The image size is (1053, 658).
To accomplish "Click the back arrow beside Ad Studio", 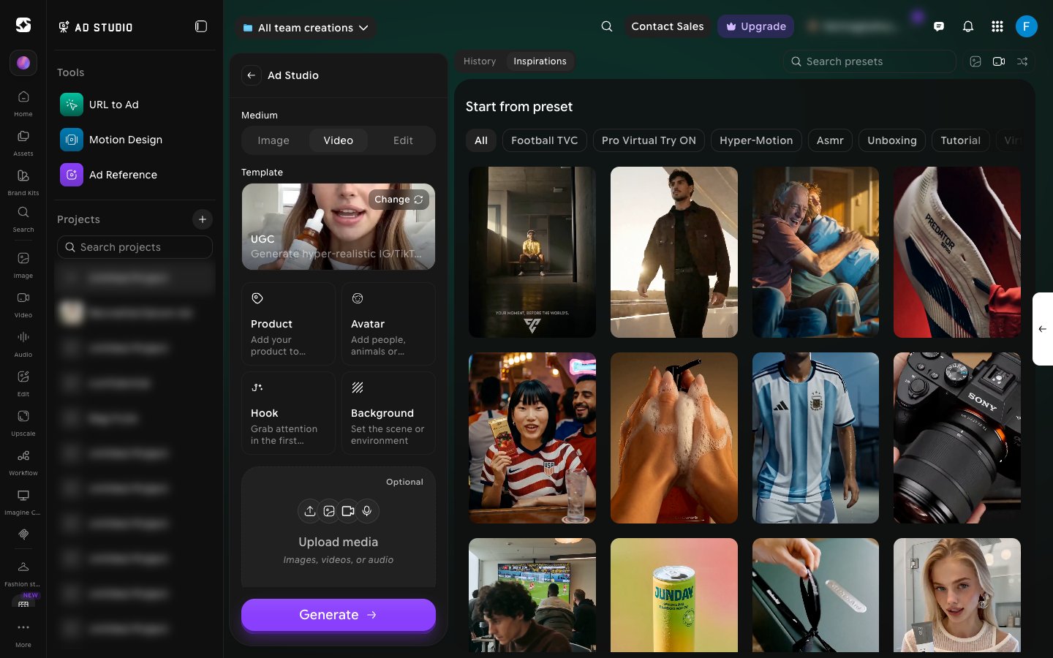I will [x=251, y=75].
